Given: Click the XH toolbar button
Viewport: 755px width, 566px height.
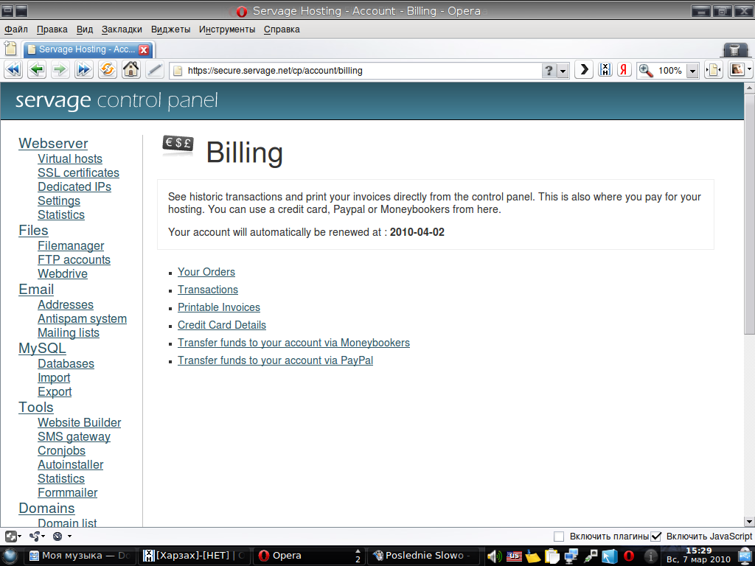Looking at the screenshot, I should [x=605, y=70].
